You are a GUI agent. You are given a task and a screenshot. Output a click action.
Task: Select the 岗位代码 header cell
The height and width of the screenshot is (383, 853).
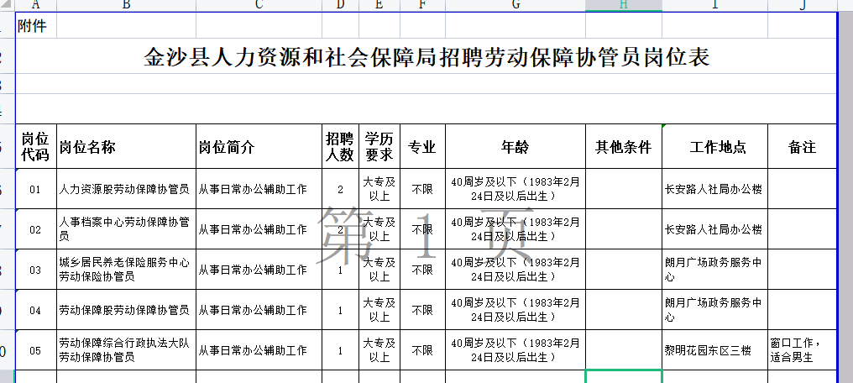(36, 147)
